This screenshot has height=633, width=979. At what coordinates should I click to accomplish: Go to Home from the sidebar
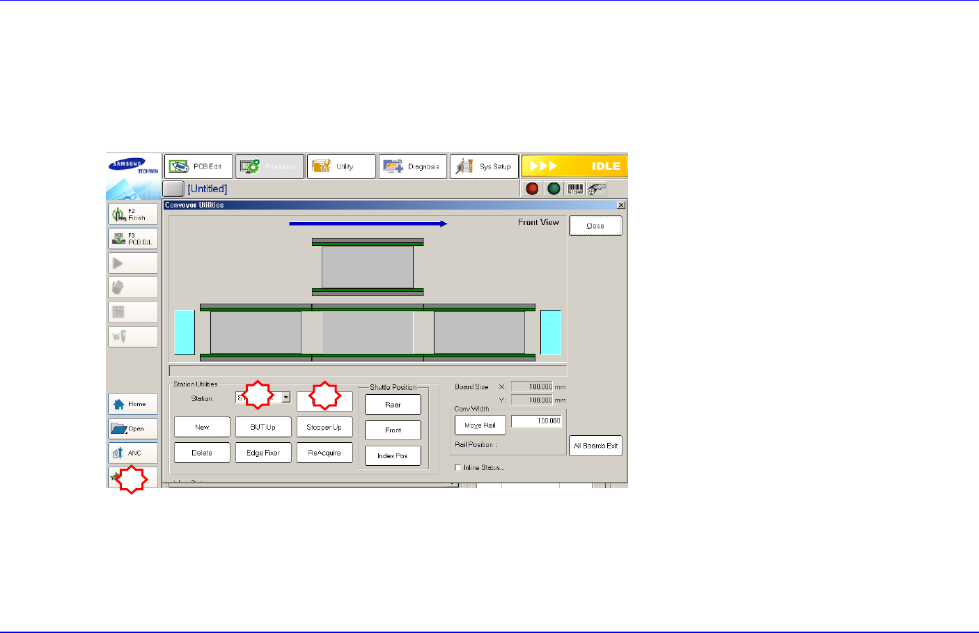point(133,404)
